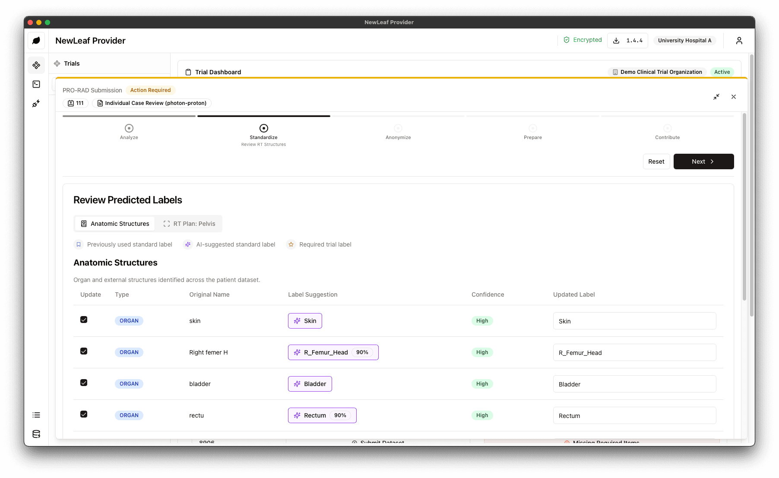Image resolution: width=779 pixels, height=478 pixels.
Task: Click the 90% score on Rectum chip
Action: pos(340,415)
